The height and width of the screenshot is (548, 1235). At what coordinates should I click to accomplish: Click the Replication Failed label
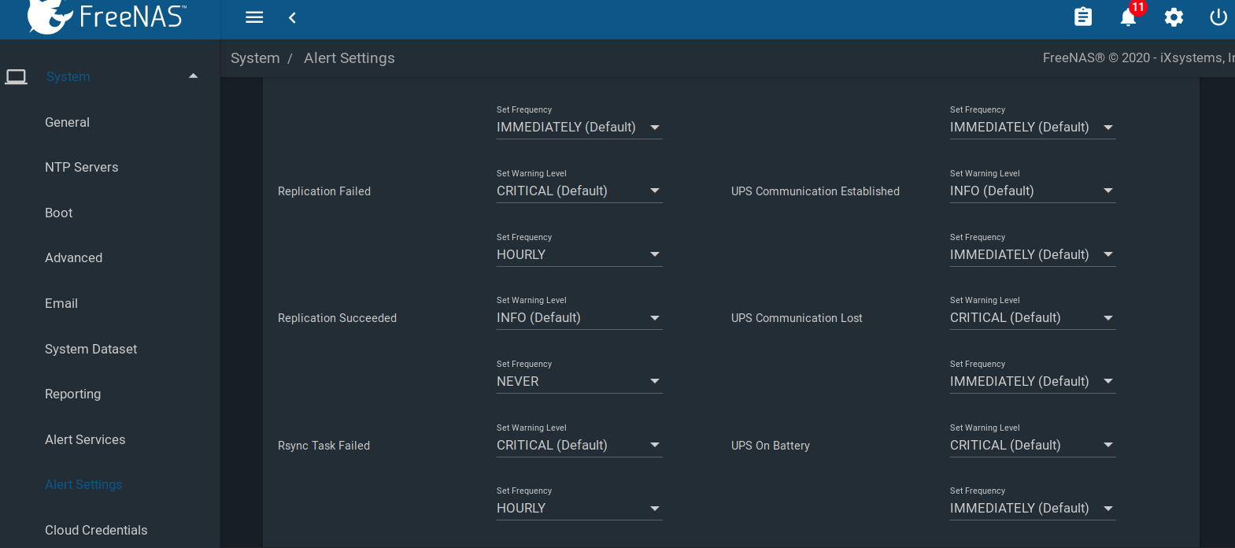click(x=324, y=191)
